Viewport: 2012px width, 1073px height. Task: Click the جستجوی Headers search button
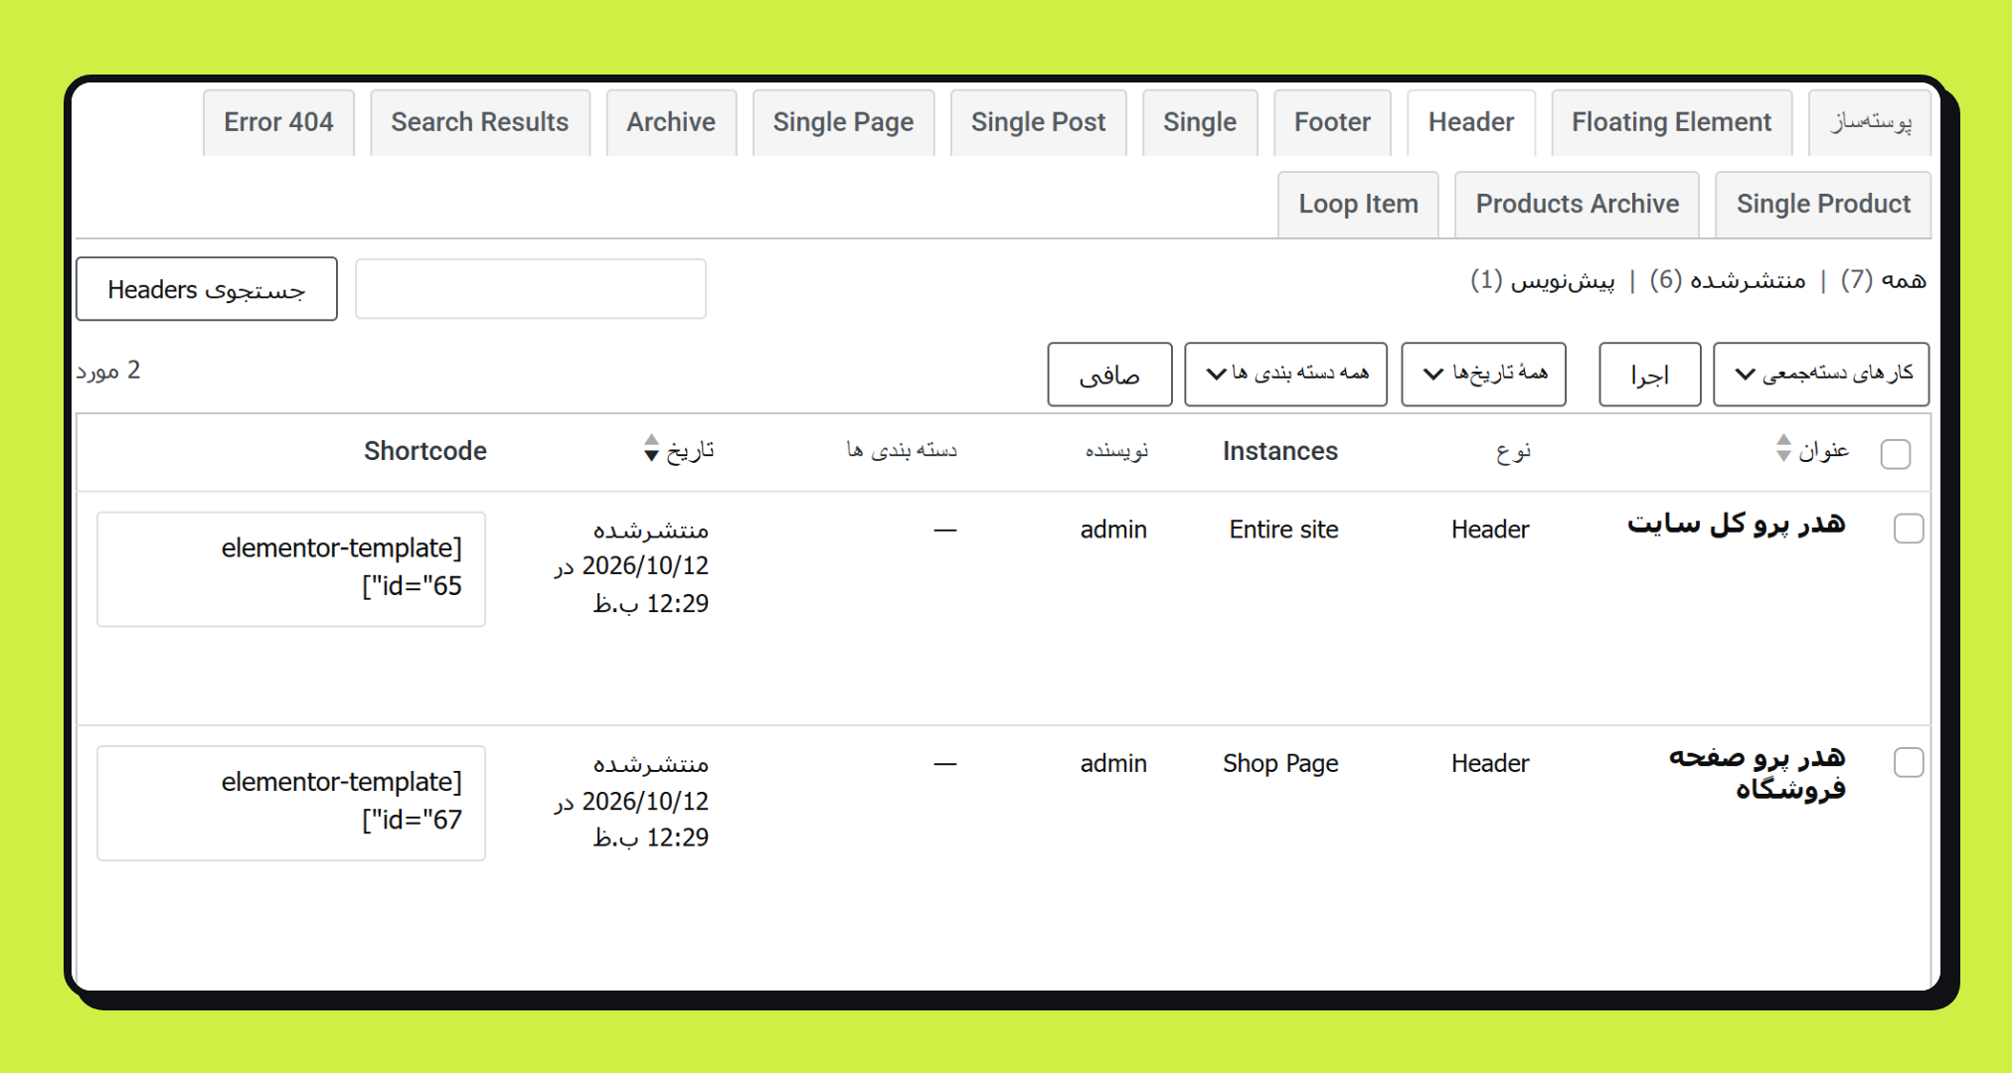pos(207,289)
